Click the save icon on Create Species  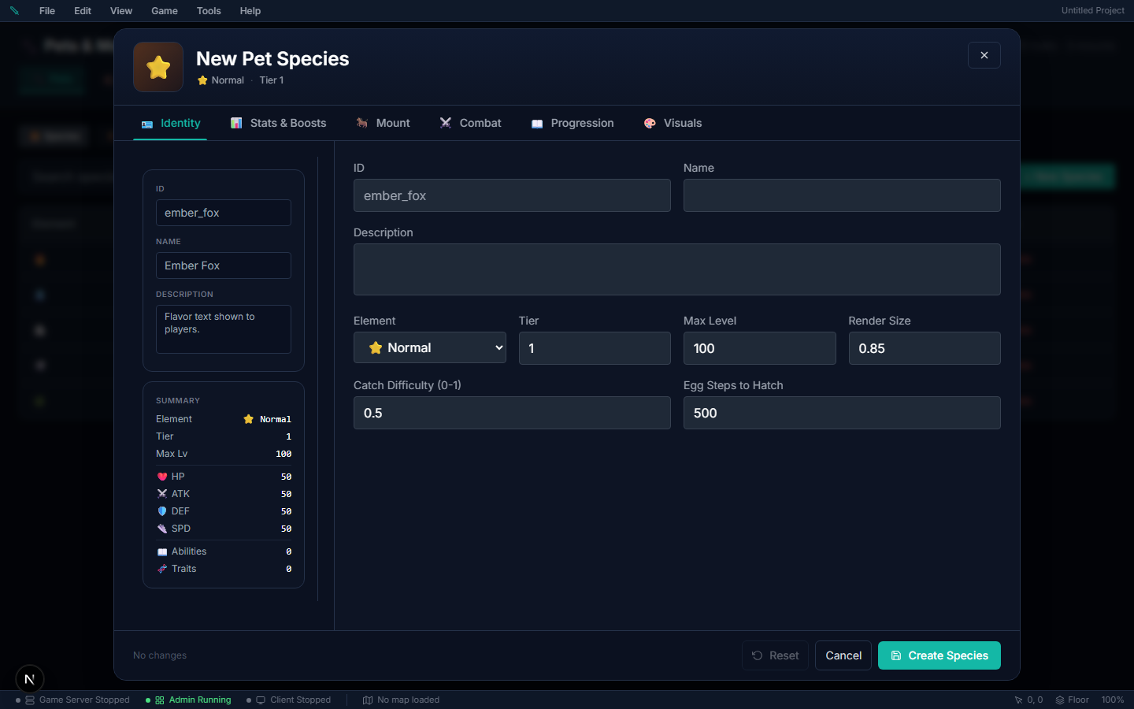(x=896, y=655)
